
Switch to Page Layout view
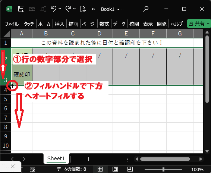(x=115, y=169)
